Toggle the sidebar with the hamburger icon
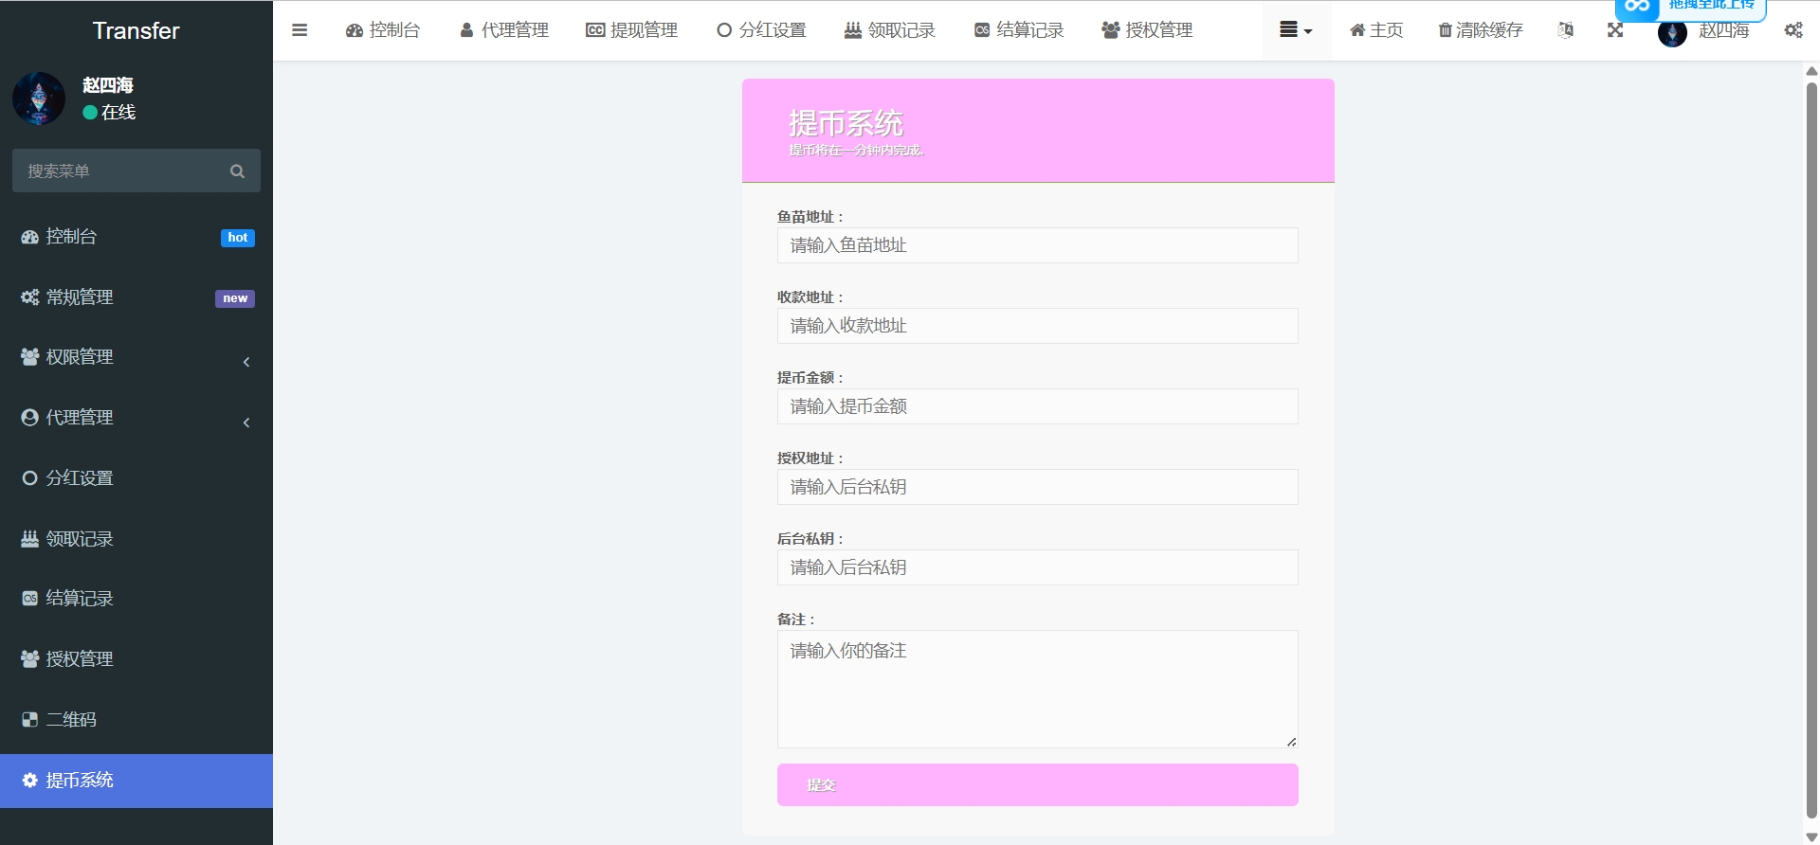The height and width of the screenshot is (845, 1820). 300,30
